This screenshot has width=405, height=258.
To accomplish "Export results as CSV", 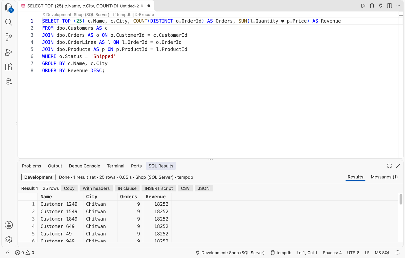I will pyautogui.click(x=185, y=188).
